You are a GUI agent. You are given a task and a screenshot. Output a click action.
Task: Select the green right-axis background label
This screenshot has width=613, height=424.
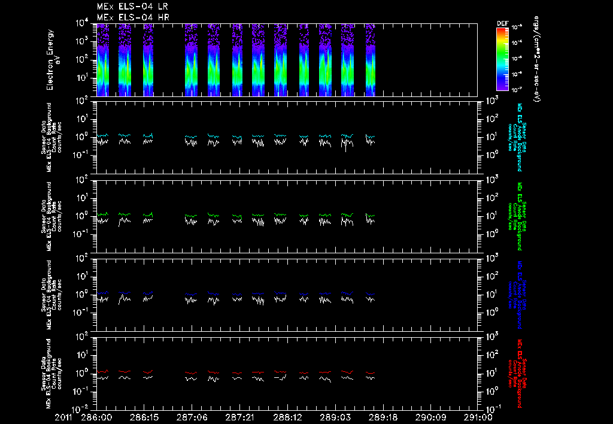click(x=517, y=216)
